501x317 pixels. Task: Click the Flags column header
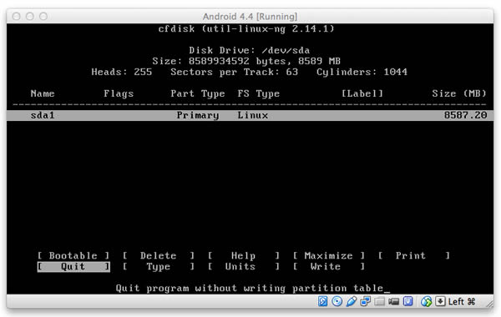[x=119, y=93]
